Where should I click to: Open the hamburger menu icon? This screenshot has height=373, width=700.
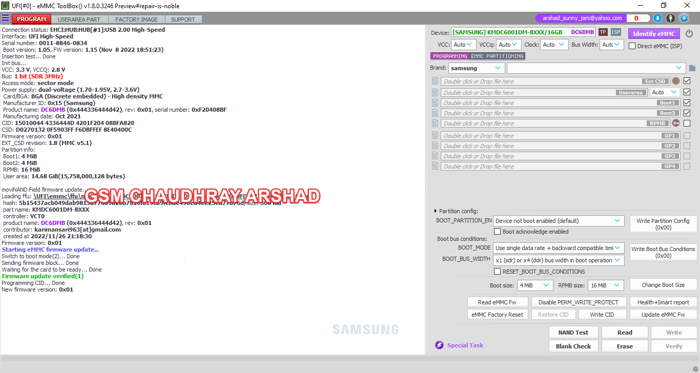pyautogui.click(x=5, y=18)
